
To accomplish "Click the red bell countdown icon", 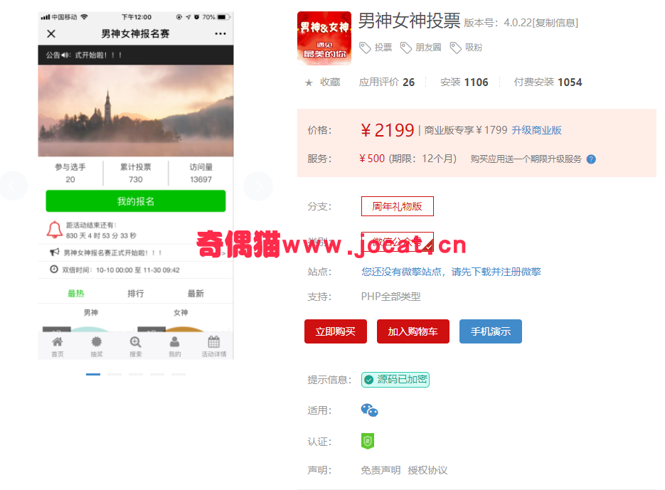I will [x=54, y=230].
